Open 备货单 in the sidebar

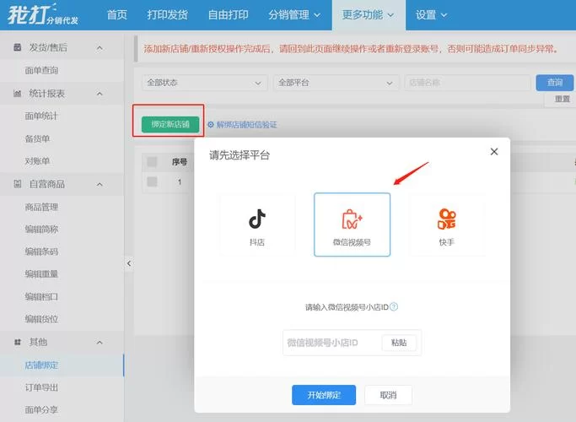click(x=37, y=138)
